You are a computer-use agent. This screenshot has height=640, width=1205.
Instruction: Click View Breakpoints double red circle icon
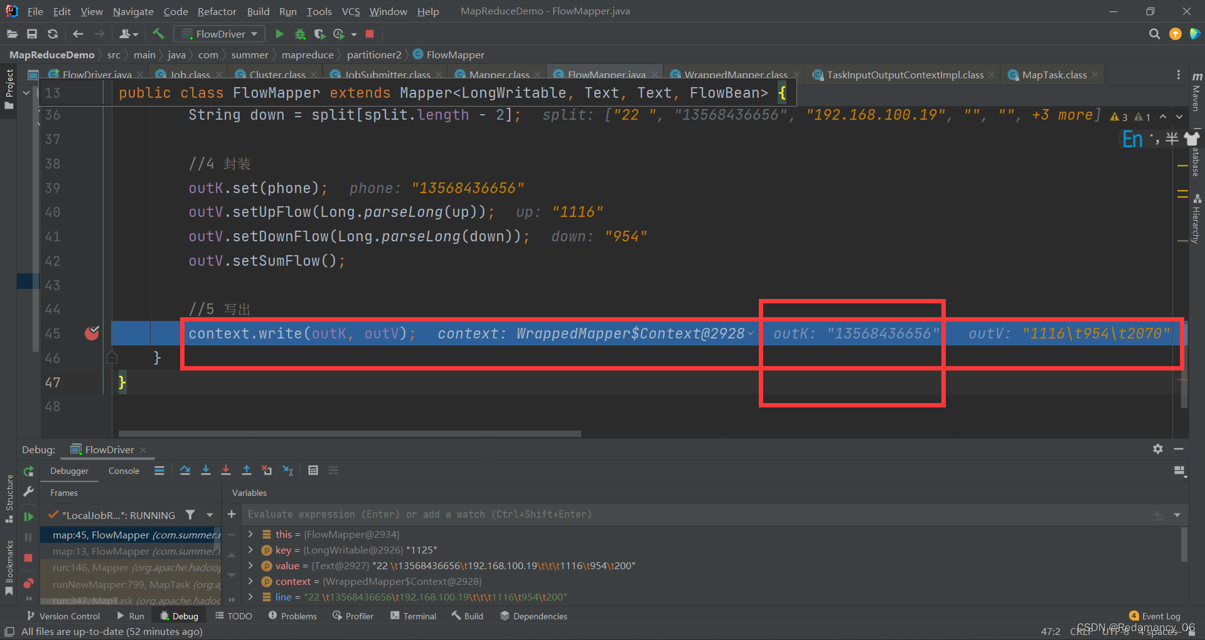point(28,583)
